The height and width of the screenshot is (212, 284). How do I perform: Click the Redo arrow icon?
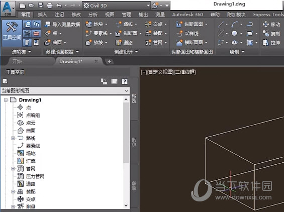[72, 6]
